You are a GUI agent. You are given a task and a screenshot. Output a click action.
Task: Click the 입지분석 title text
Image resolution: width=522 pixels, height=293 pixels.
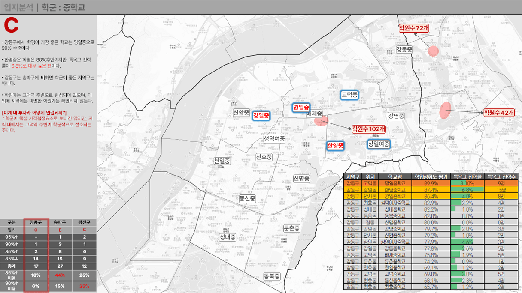click(x=18, y=7)
